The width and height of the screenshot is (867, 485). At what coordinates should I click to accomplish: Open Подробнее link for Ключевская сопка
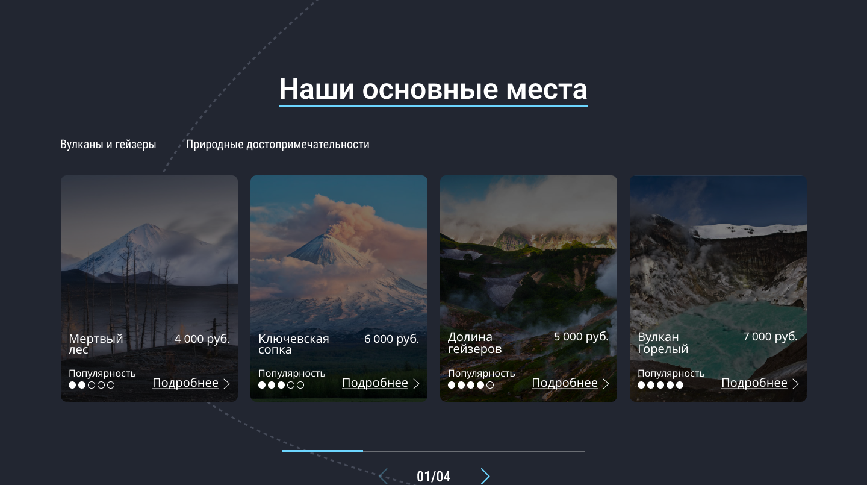click(x=375, y=383)
